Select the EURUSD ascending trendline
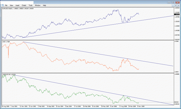This screenshot has width=181, height=109. click(x=98, y=27)
